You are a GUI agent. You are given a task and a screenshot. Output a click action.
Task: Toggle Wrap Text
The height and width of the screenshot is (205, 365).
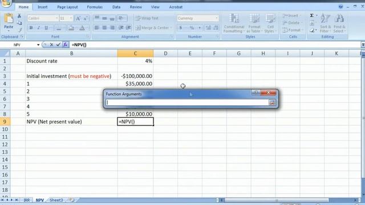point(147,18)
